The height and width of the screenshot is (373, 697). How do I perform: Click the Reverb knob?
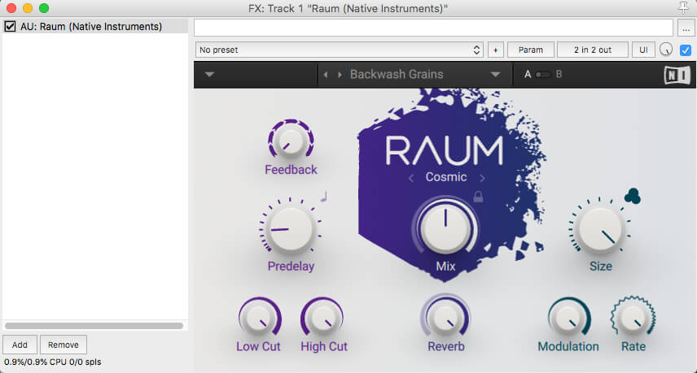click(x=445, y=318)
